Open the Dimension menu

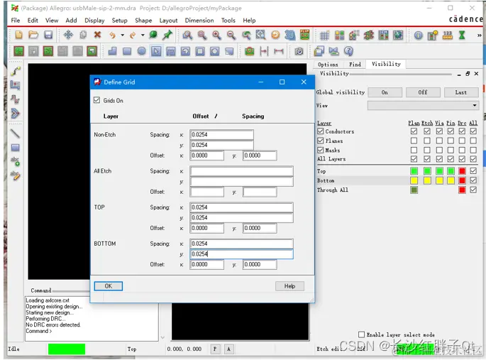pos(199,21)
